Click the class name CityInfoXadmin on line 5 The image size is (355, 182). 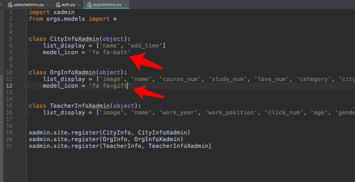[75, 39]
